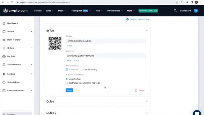
Task: Click the My Bots robot icon
Action: [x=4, y=56]
